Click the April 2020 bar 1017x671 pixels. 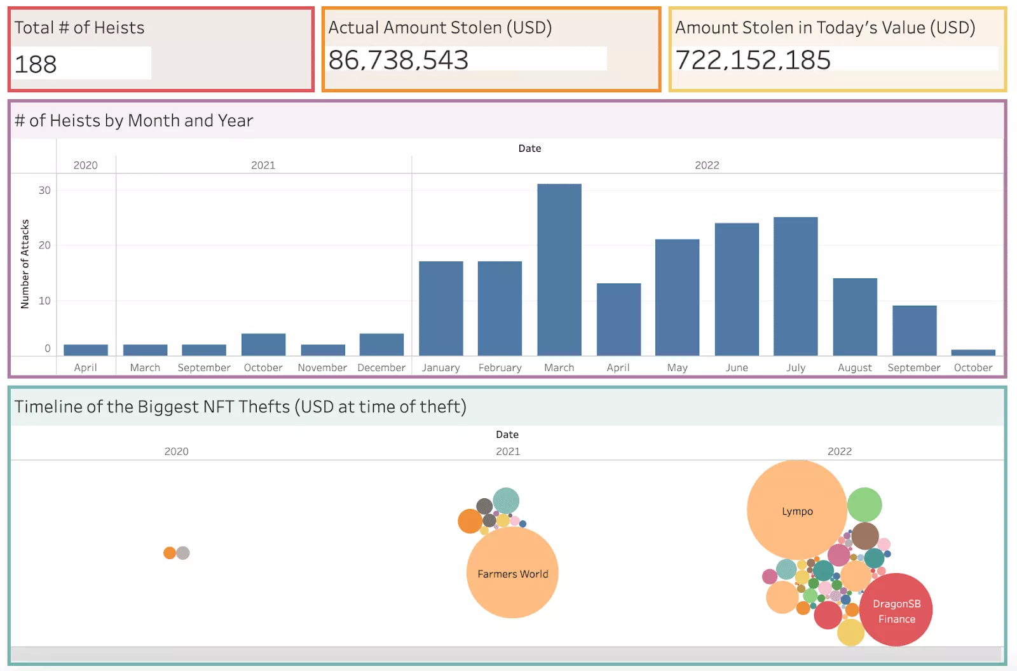86,350
